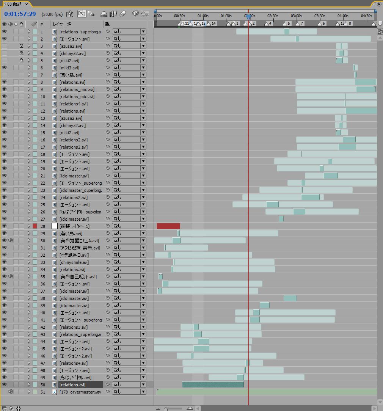Open parent dropdown for layer 21 idolmaster.avi
The width and height of the screenshot is (383, 411).
point(129,176)
